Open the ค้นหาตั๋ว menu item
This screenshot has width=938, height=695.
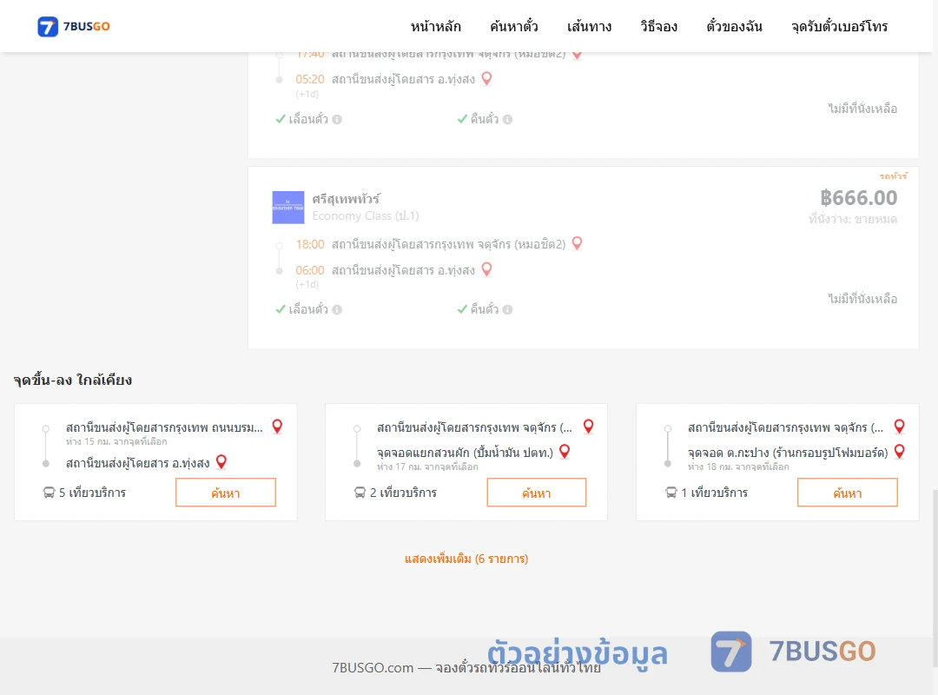[x=514, y=26]
